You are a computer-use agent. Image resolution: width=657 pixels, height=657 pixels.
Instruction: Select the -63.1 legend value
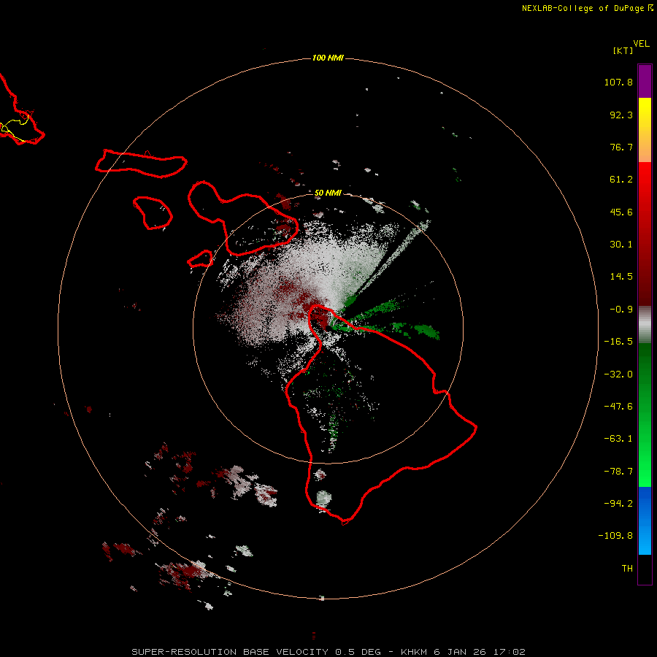tap(618, 439)
